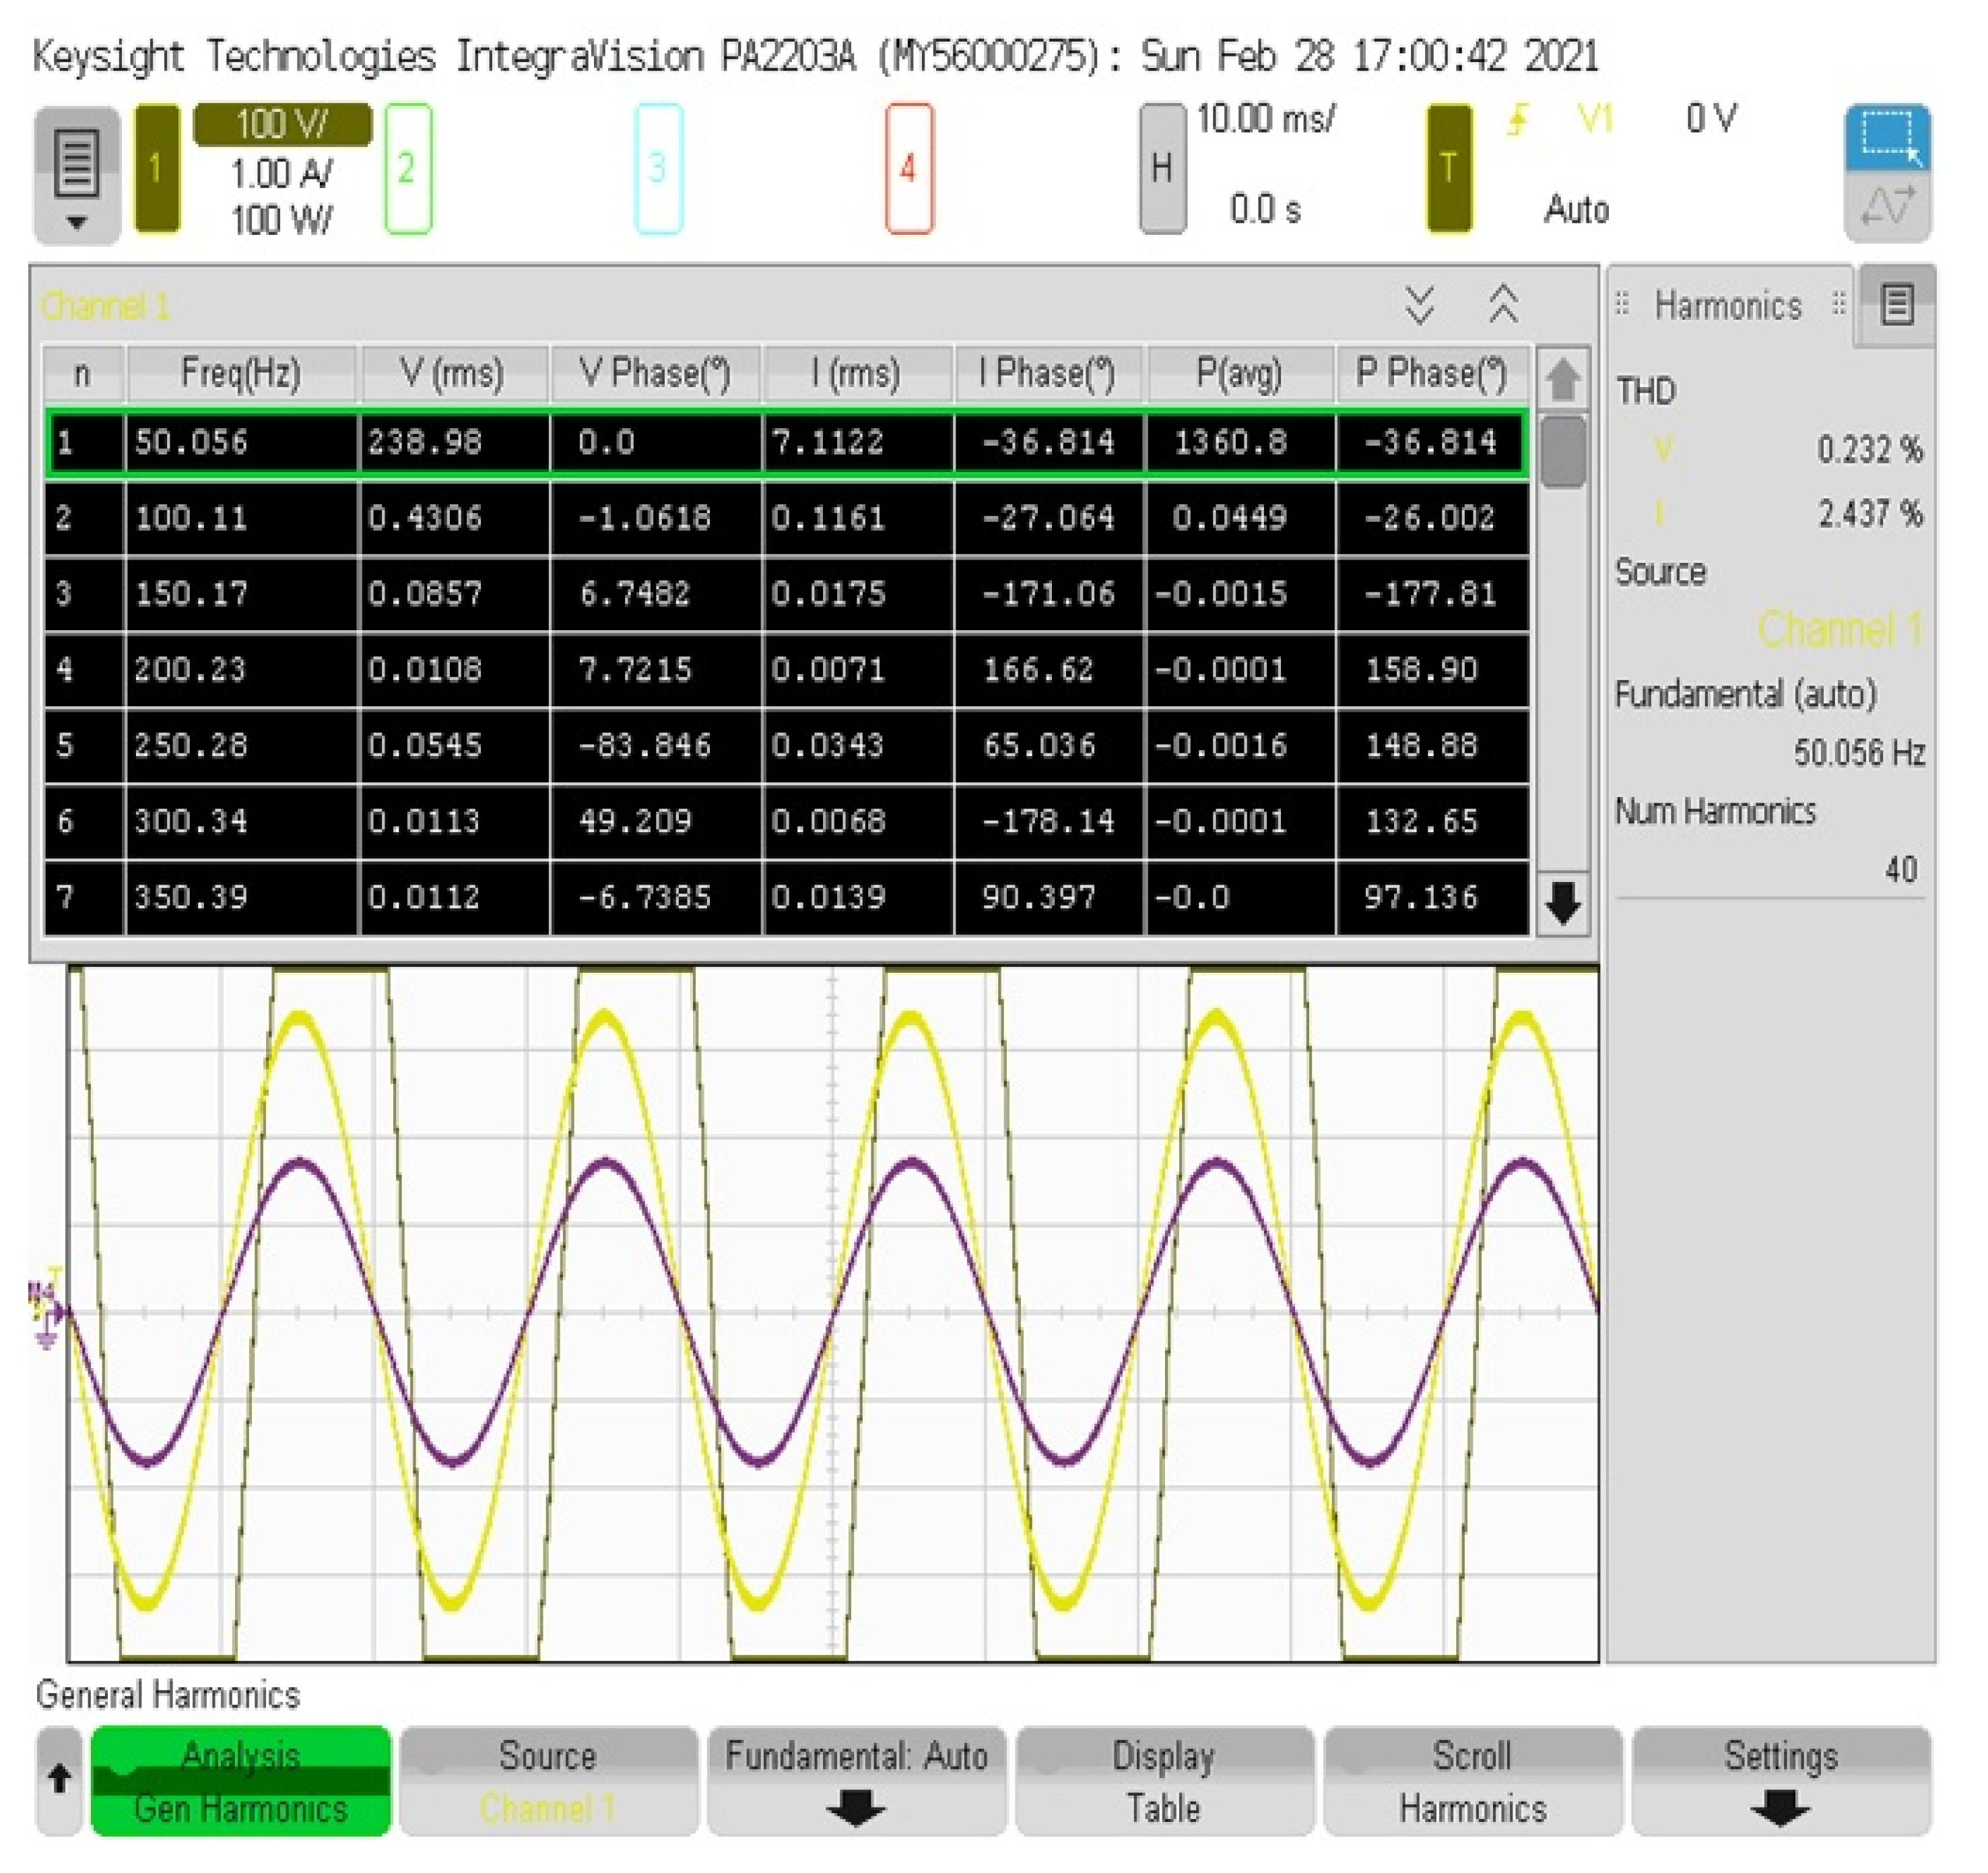This screenshot has width=1988, height=1873.
Task: Click the harmonics table scrollbar thumb
Action: coord(1562,452)
